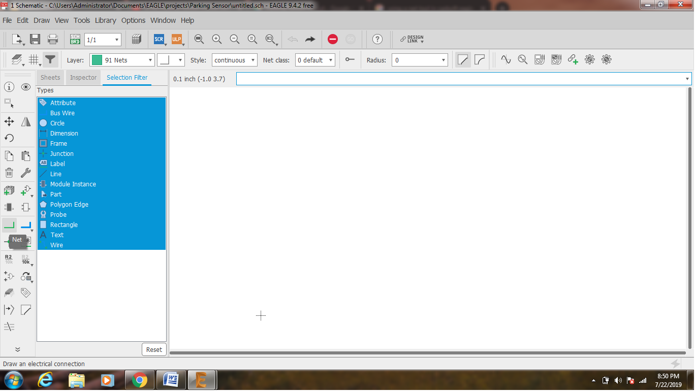This screenshot has height=391, width=695.
Task: Open the Net class dropdown
Action: 315,60
